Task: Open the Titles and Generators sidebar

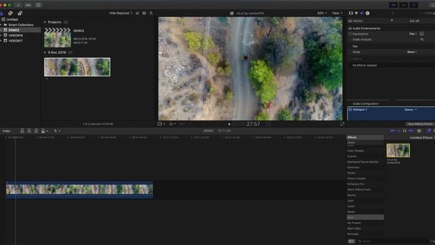Action: 20,13
